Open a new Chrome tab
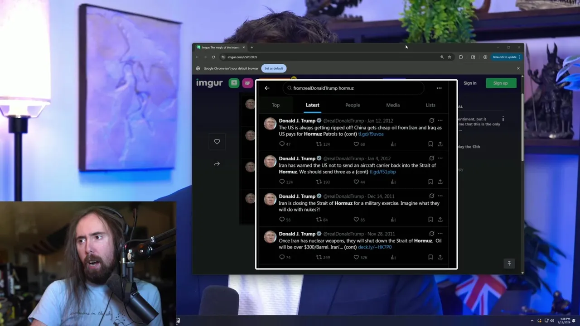The image size is (580, 326). coord(252,48)
